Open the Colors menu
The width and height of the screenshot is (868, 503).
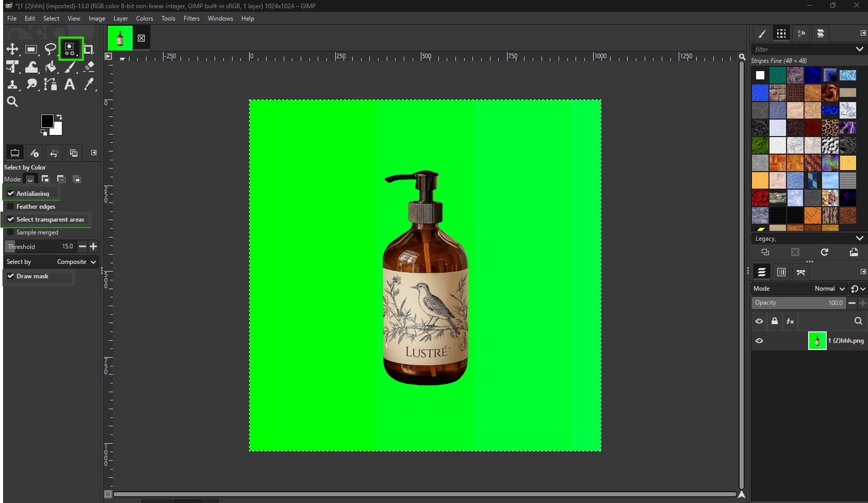tap(144, 19)
